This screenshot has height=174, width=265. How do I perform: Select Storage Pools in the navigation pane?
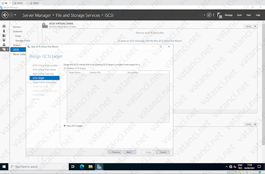point(23,41)
